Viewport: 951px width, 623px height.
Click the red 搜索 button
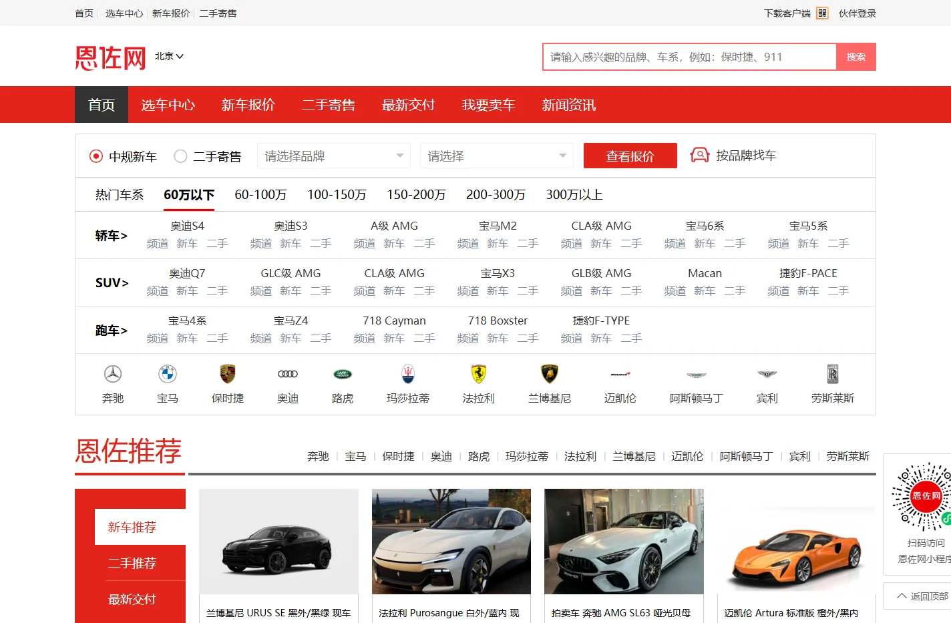(x=856, y=57)
